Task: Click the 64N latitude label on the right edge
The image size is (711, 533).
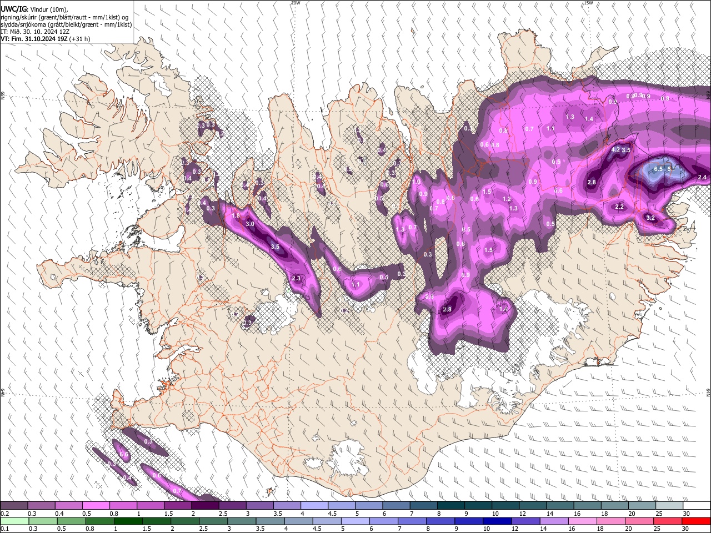Action: pos(708,392)
